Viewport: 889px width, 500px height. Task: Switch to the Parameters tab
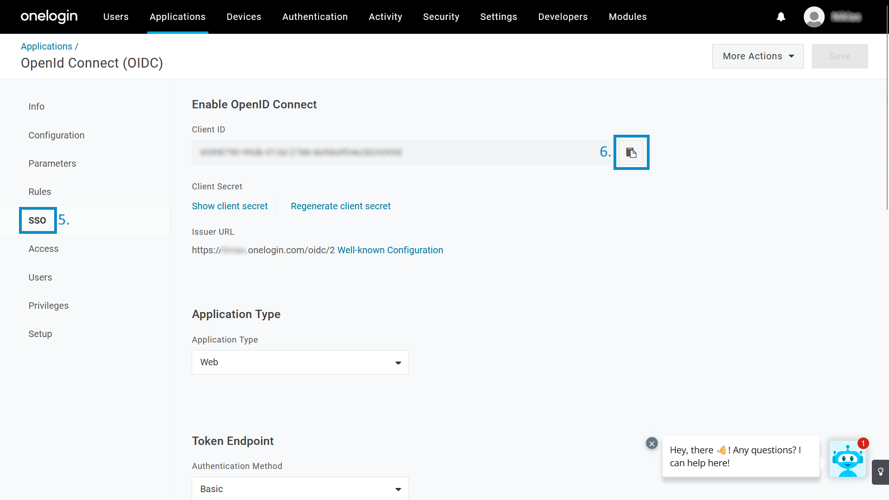coord(52,163)
